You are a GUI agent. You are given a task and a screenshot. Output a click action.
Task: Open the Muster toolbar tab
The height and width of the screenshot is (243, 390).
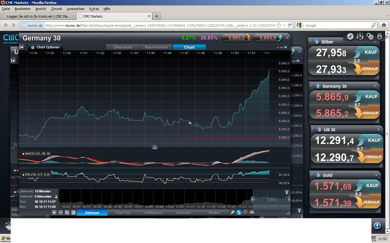(214, 213)
